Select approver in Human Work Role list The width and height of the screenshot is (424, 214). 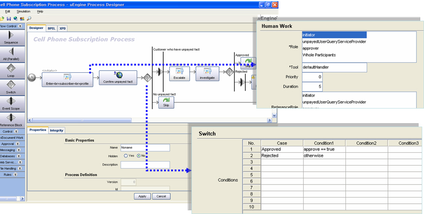(311, 49)
